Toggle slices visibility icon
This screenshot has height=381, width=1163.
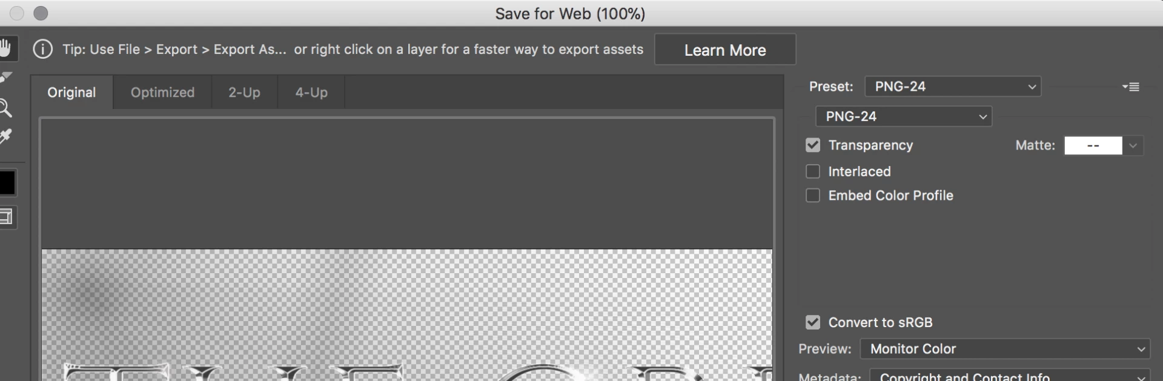(x=7, y=217)
